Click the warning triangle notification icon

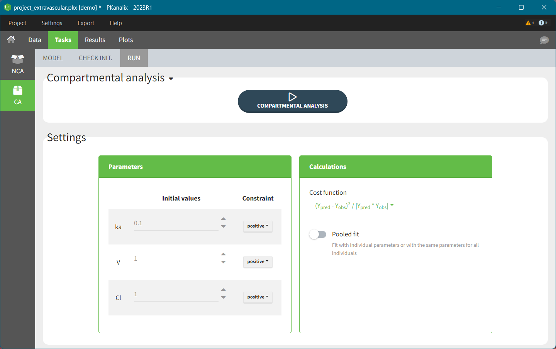click(528, 23)
